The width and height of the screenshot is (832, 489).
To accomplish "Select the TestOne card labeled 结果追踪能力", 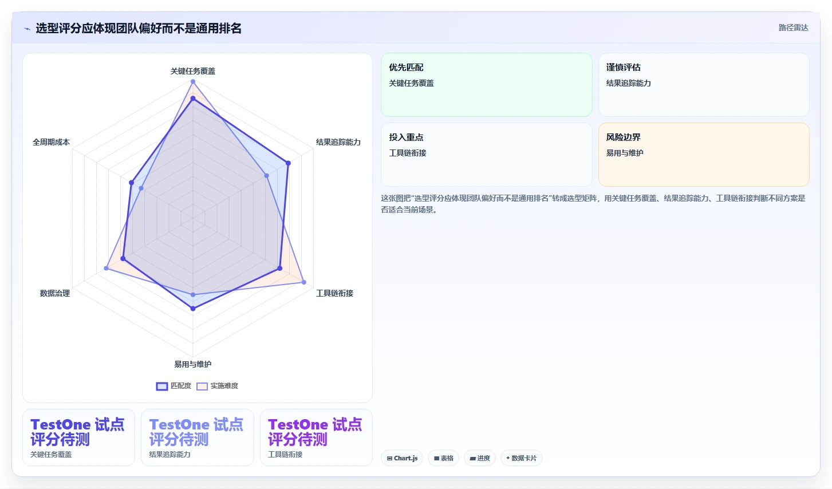I will [x=198, y=437].
